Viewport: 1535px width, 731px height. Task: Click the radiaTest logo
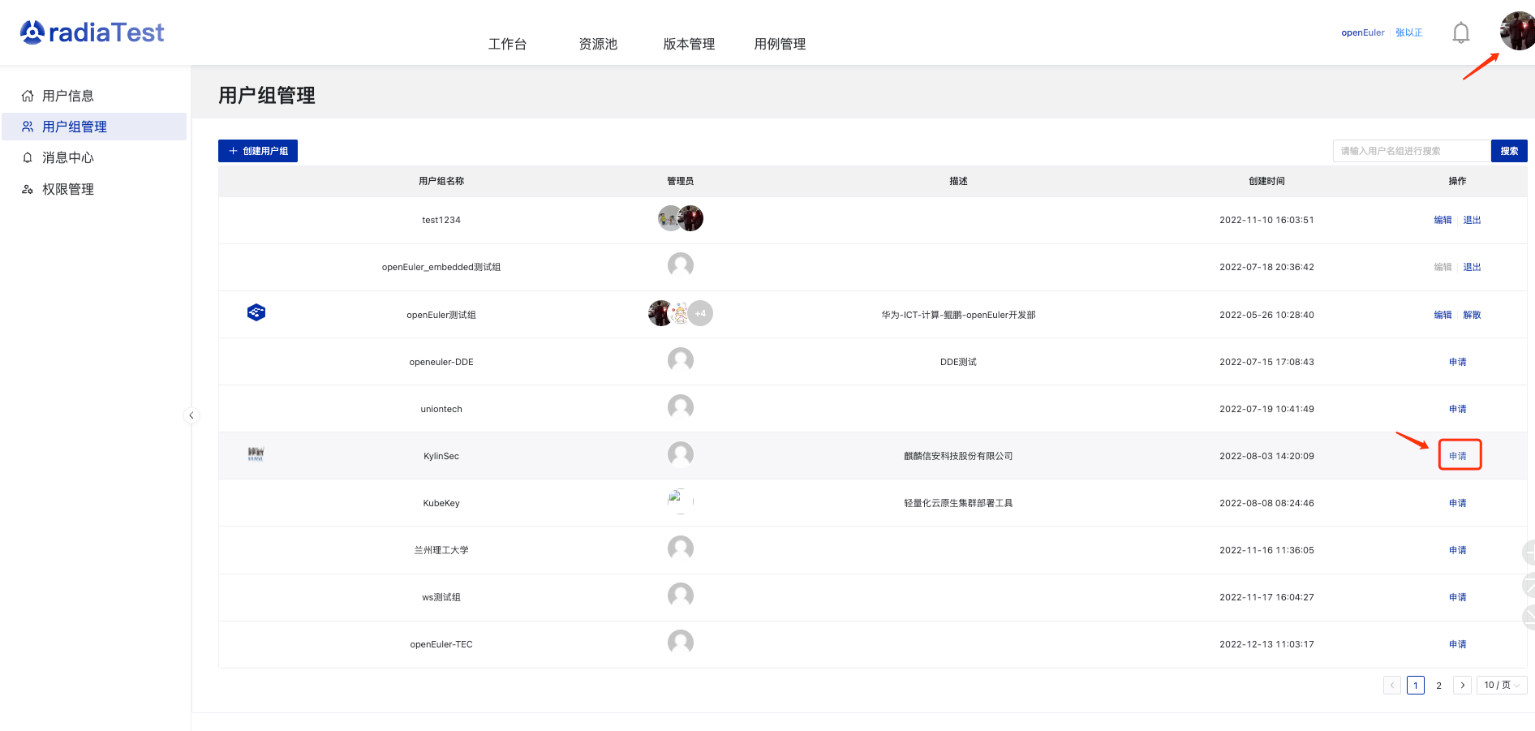point(92,32)
